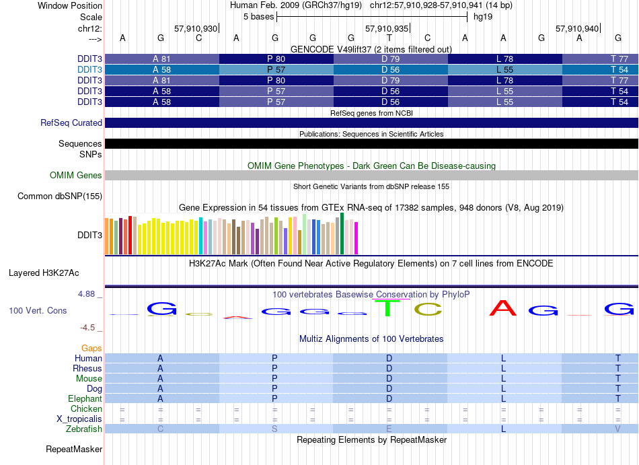Click the Elephant alignment row label
The width and height of the screenshot is (639, 465).
(x=85, y=398)
